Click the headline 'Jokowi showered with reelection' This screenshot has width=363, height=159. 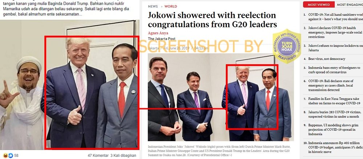212,20
